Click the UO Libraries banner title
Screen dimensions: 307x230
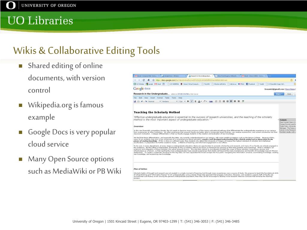(x=40, y=21)
